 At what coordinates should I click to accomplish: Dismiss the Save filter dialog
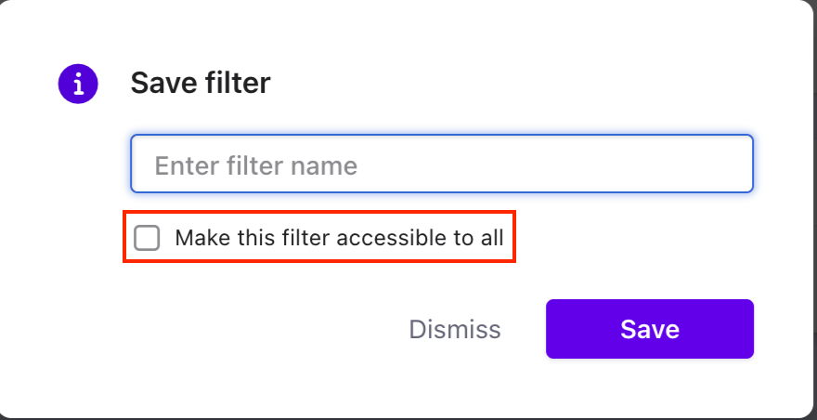tap(455, 329)
